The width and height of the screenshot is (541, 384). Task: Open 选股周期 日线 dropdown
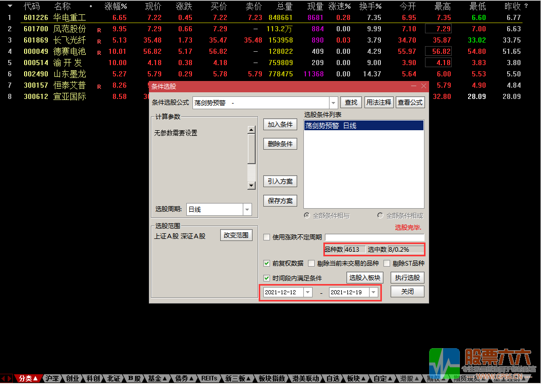point(247,209)
